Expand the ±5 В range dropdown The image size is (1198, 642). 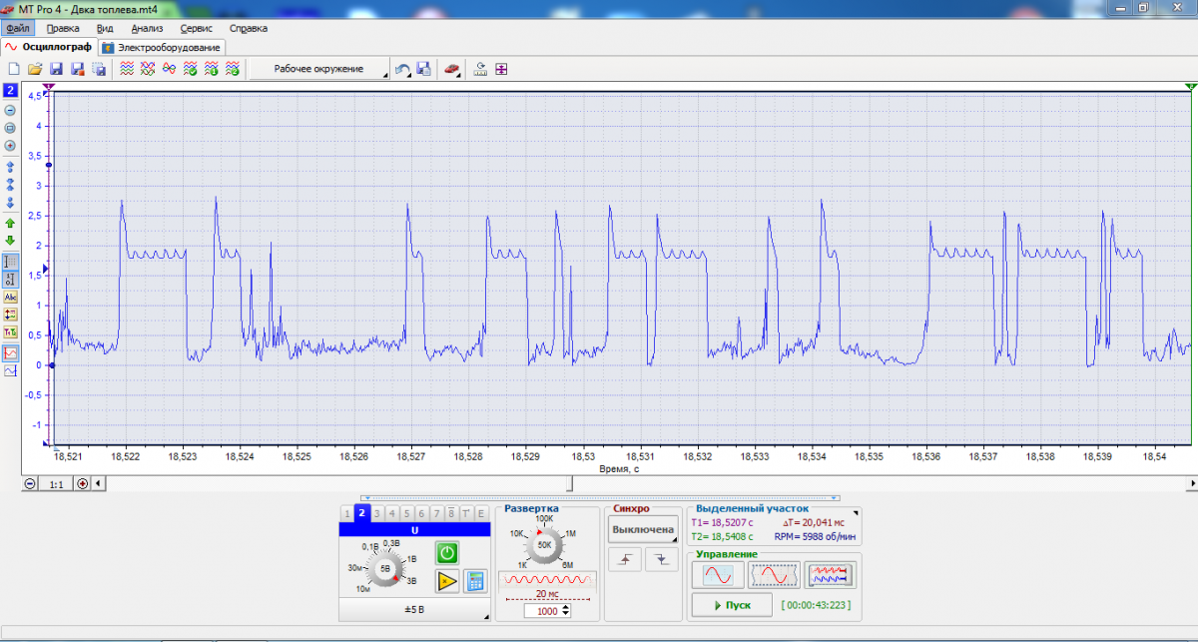pos(413,608)
